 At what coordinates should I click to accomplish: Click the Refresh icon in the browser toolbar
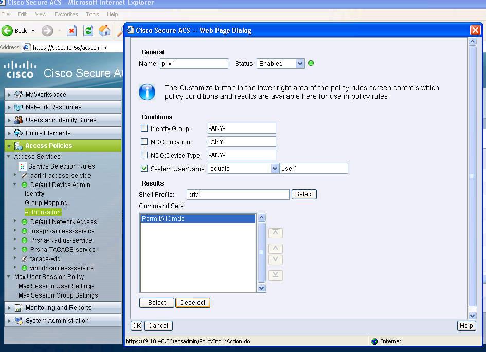click(x=87, y=30)
